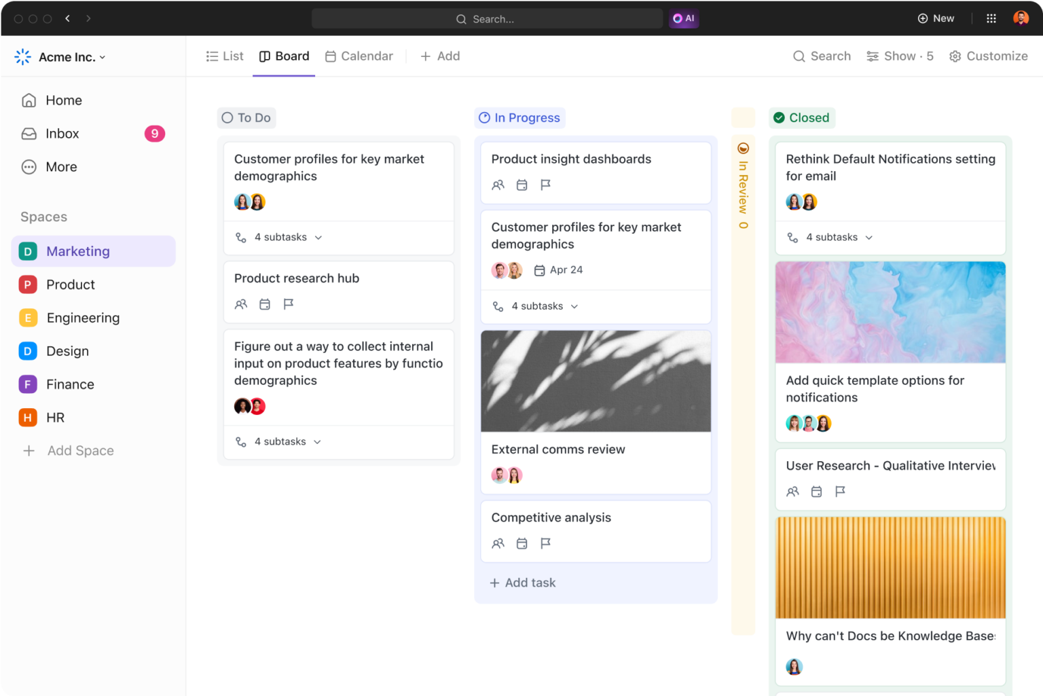
Task: Expand 4 subtasks on Customer profiles card
Action: (279, 237)
